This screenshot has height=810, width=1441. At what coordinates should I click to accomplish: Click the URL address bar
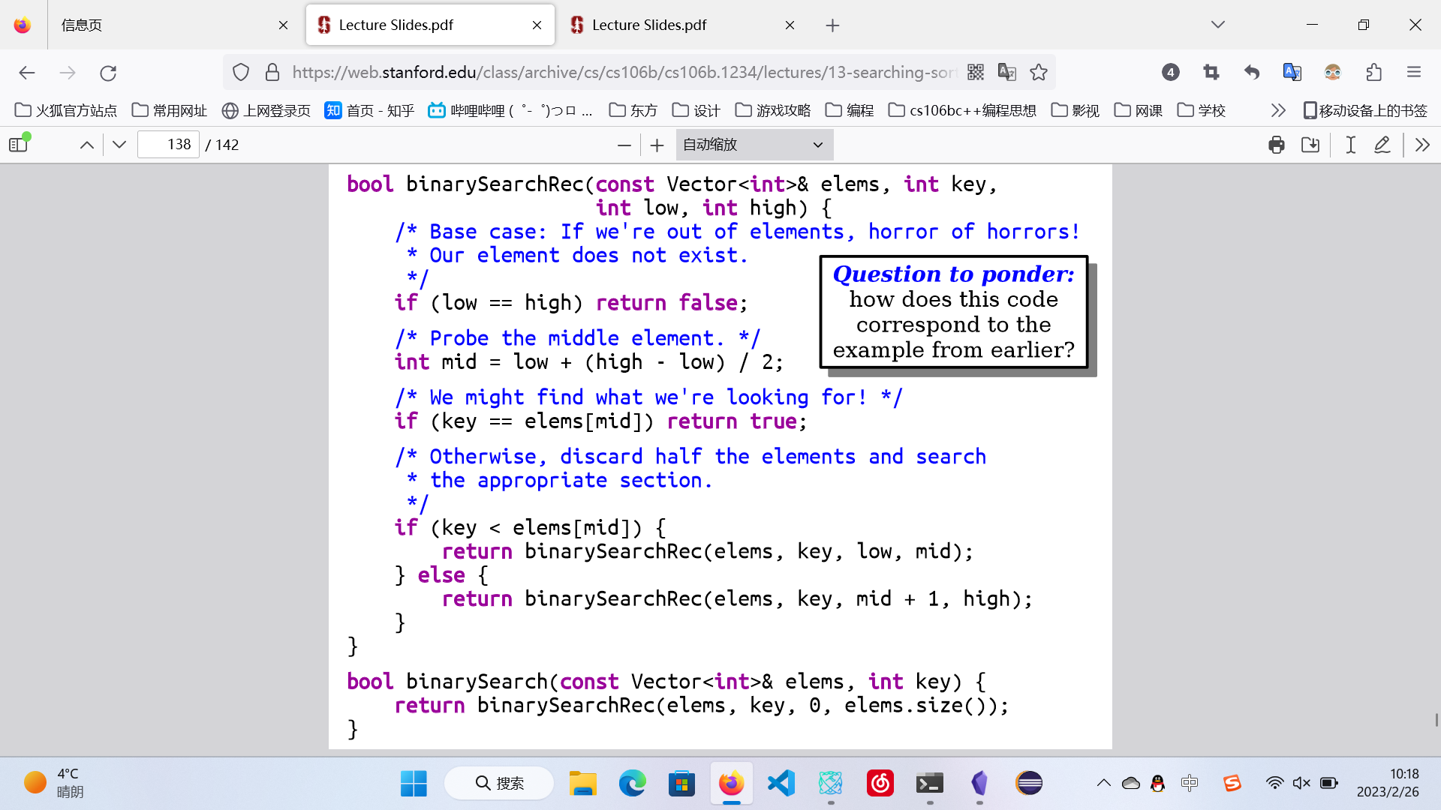(624, 72)
